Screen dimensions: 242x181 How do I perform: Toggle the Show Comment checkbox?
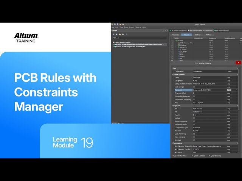click(194, 124)
